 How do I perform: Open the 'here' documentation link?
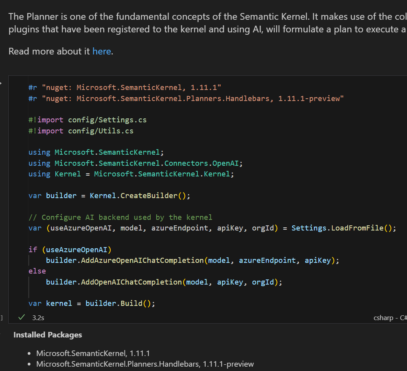(x=102, y=51)
